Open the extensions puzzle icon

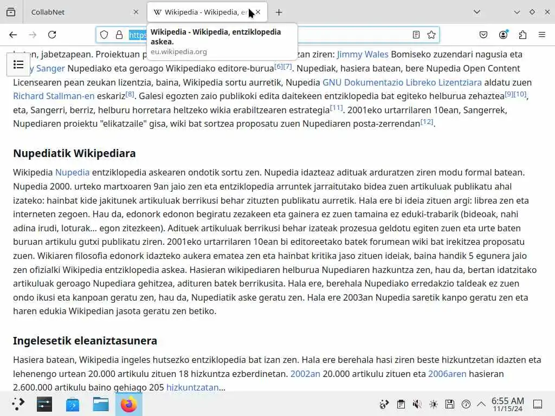(522, 35)
